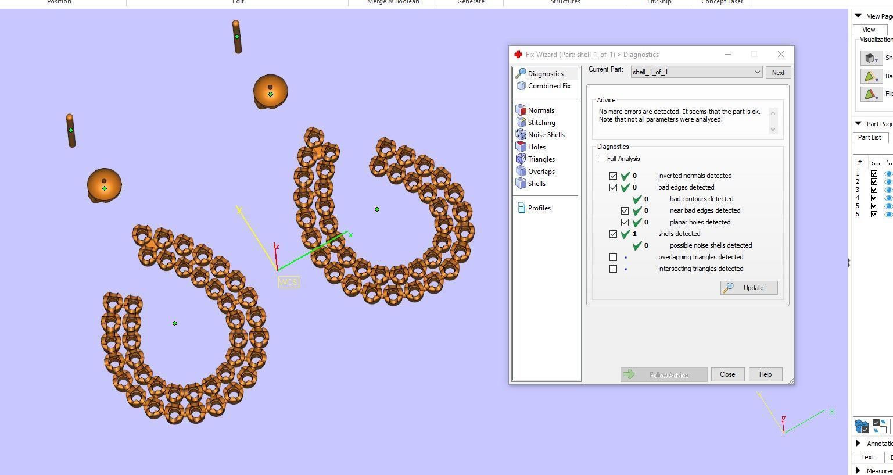The width and height of the screenshot is (893, 475).
Task: Open the Merge & Boolean ribbon group
Action: pos(393,2)
